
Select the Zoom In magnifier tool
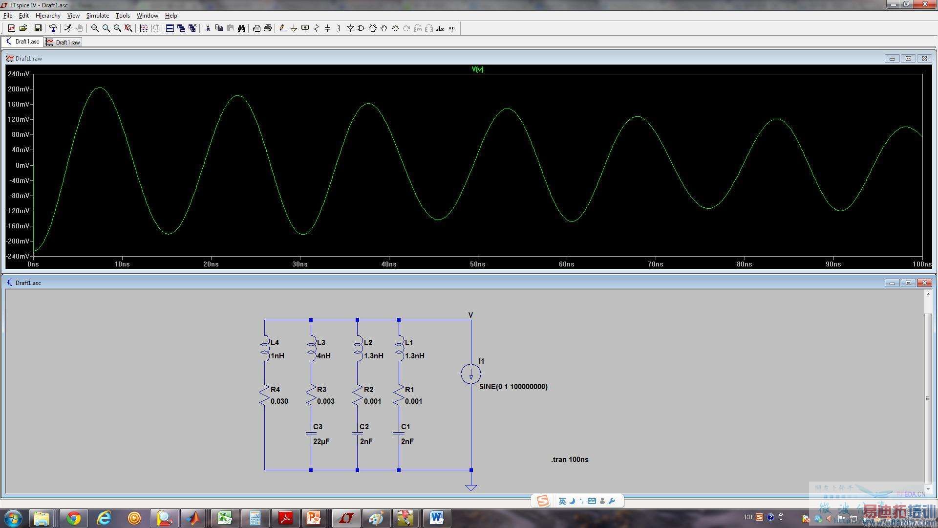[95, 28]
